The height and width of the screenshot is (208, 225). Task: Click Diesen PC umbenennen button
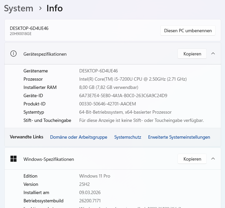click(188, 30)
